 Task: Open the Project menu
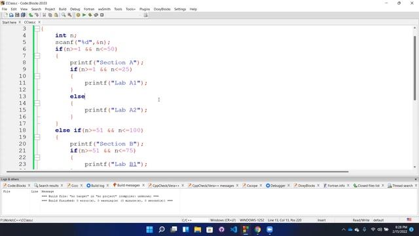coord(50,9)
